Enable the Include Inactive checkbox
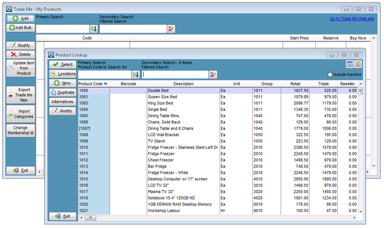The width and height of the screenshot is (384, 228). [x=330, y=74]
